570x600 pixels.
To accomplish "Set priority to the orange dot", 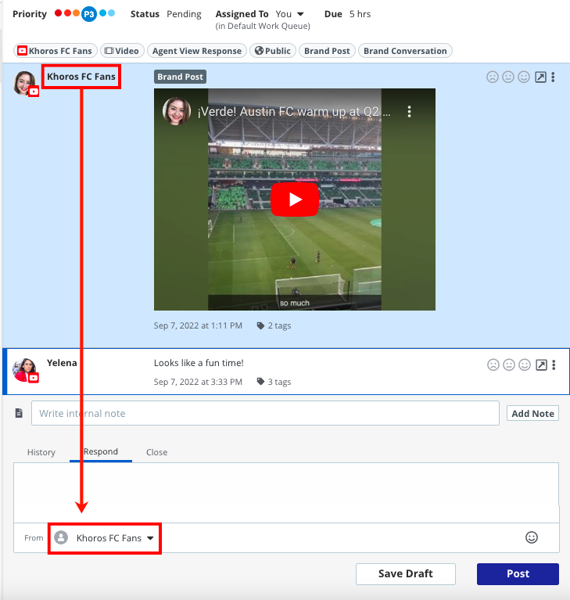I will (76, 13).
